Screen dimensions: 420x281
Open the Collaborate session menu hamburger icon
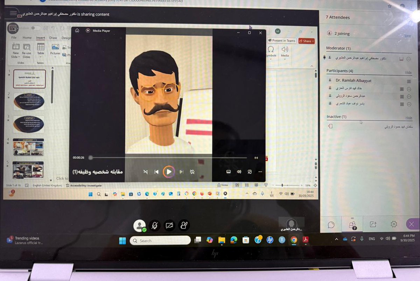pos(13,14)
